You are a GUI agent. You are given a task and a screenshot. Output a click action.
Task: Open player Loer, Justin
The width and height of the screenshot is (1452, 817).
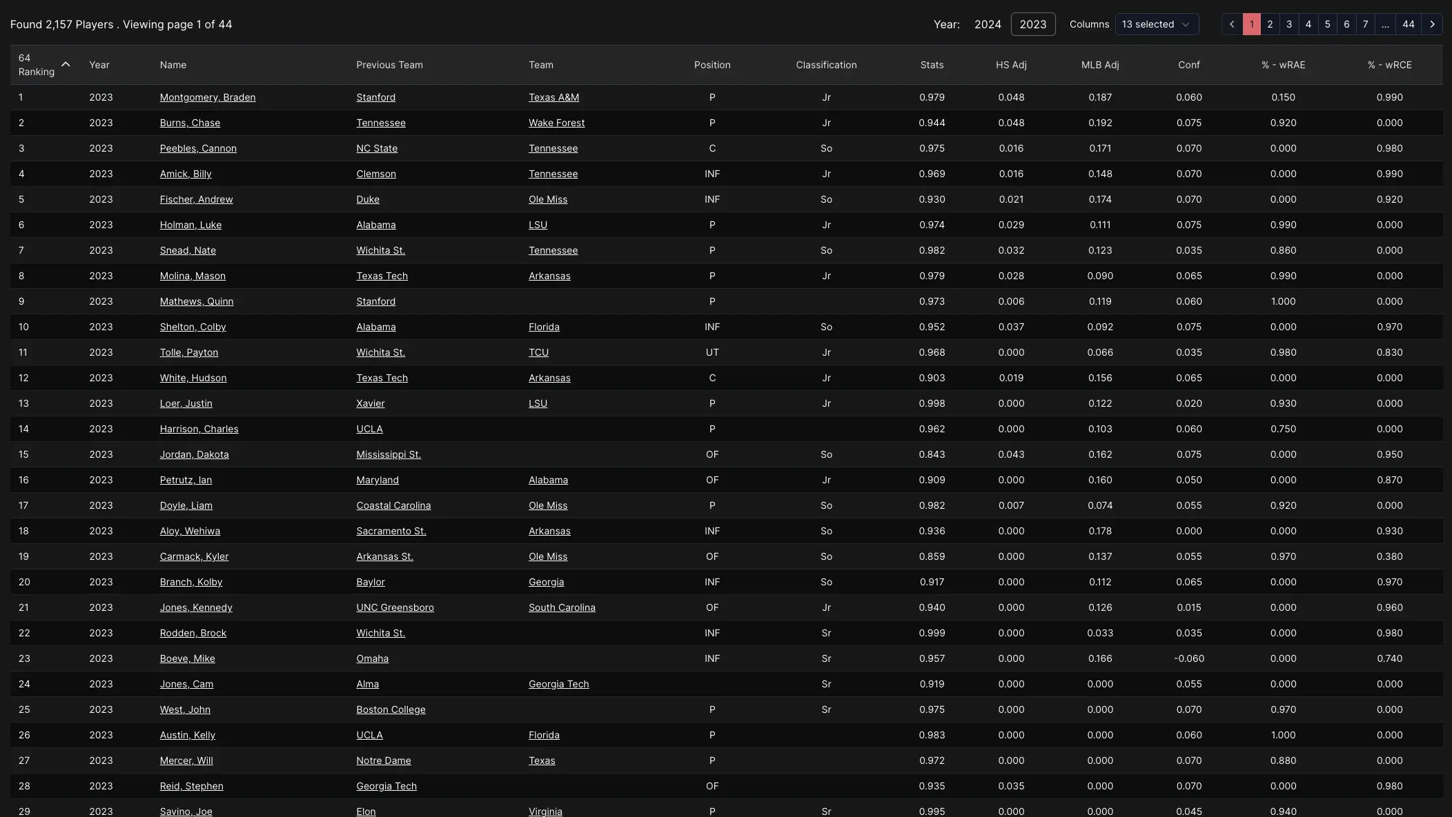tap(186, 403)
